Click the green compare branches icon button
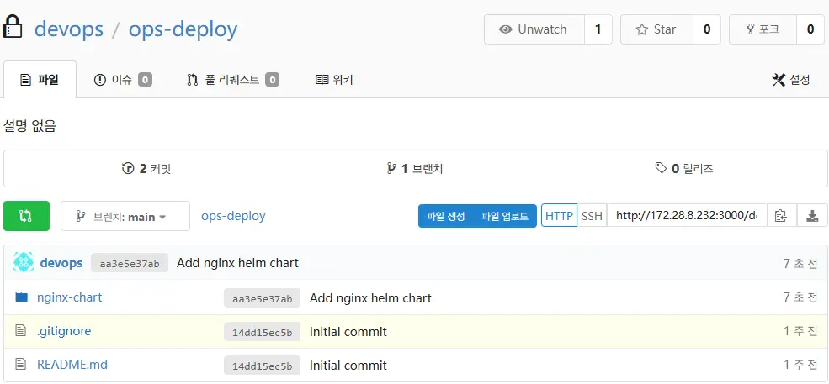 pyautogui.click(x=26, y=216)
